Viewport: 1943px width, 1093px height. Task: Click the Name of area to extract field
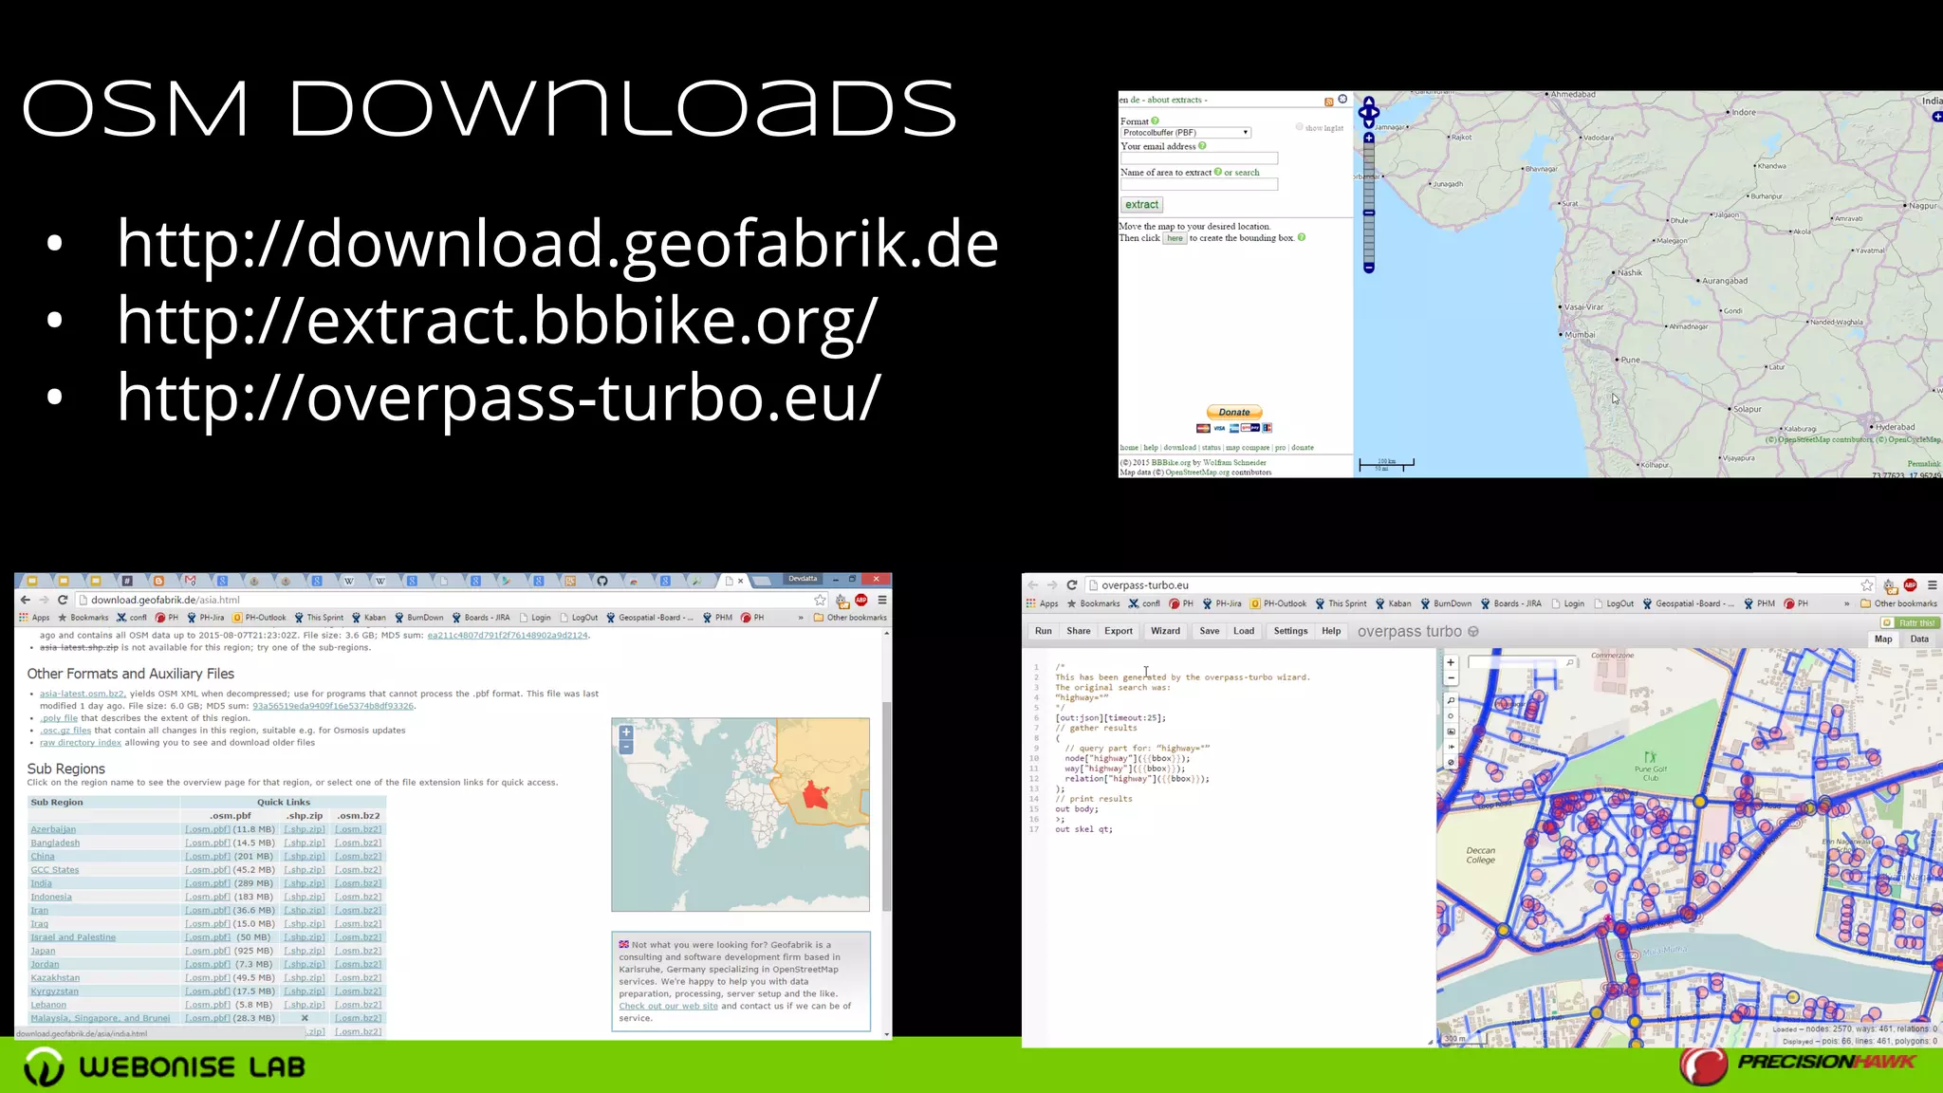(x=1199, y=185)
